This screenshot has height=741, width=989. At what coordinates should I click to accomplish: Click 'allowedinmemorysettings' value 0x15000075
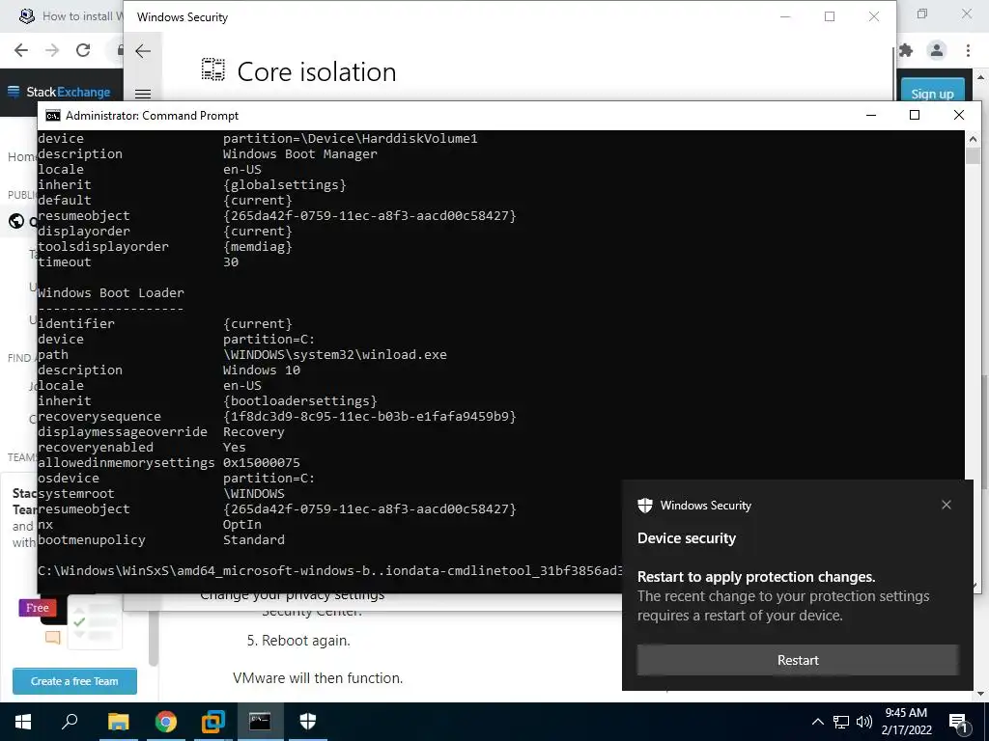click(x=262, y=462)
